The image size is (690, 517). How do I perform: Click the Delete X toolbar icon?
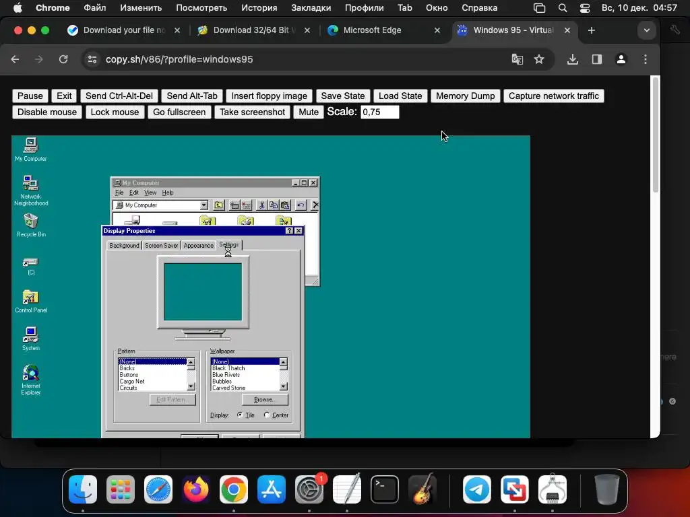(x=315, y=205)
